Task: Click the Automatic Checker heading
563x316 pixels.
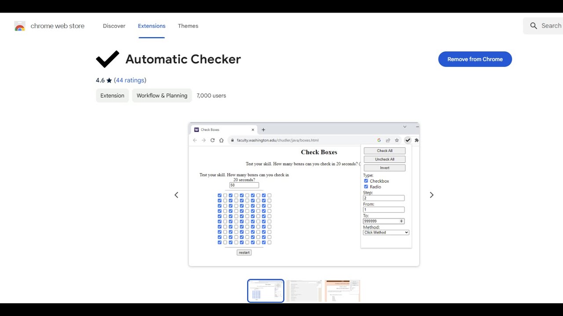Action: [x=183, y=59]
